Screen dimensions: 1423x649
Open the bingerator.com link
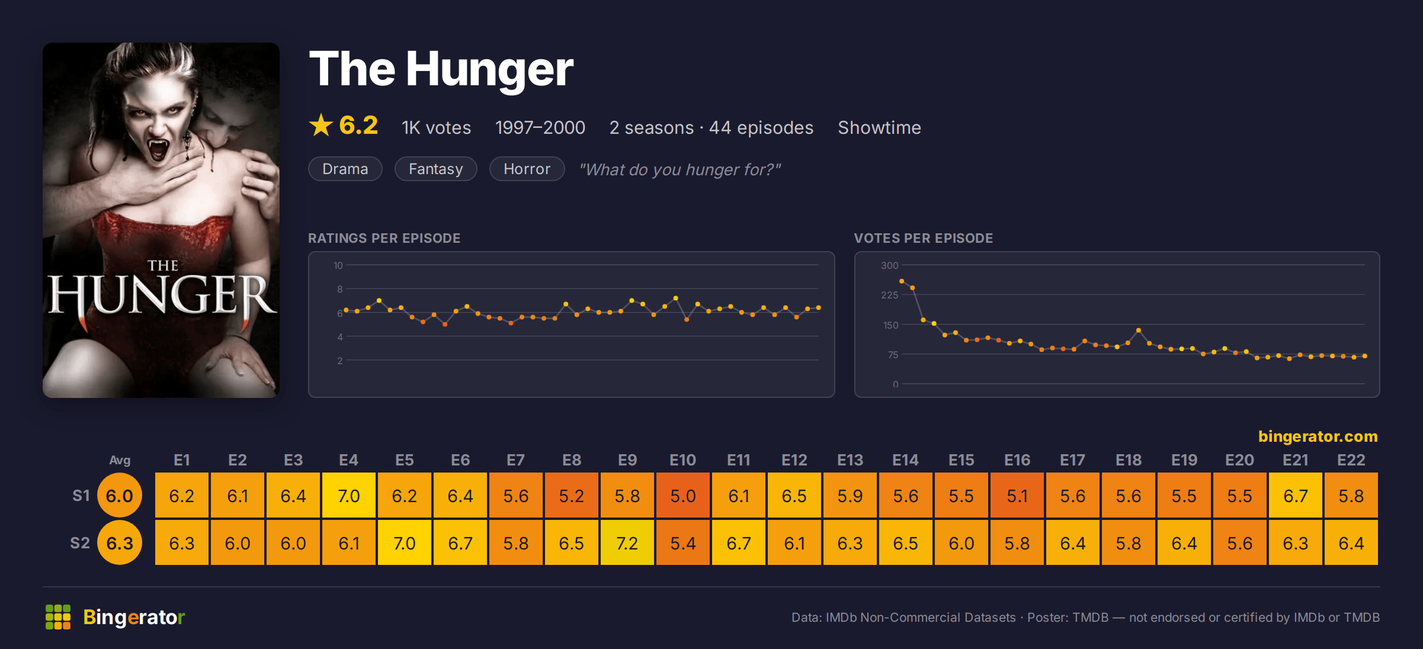(1318, 436)
